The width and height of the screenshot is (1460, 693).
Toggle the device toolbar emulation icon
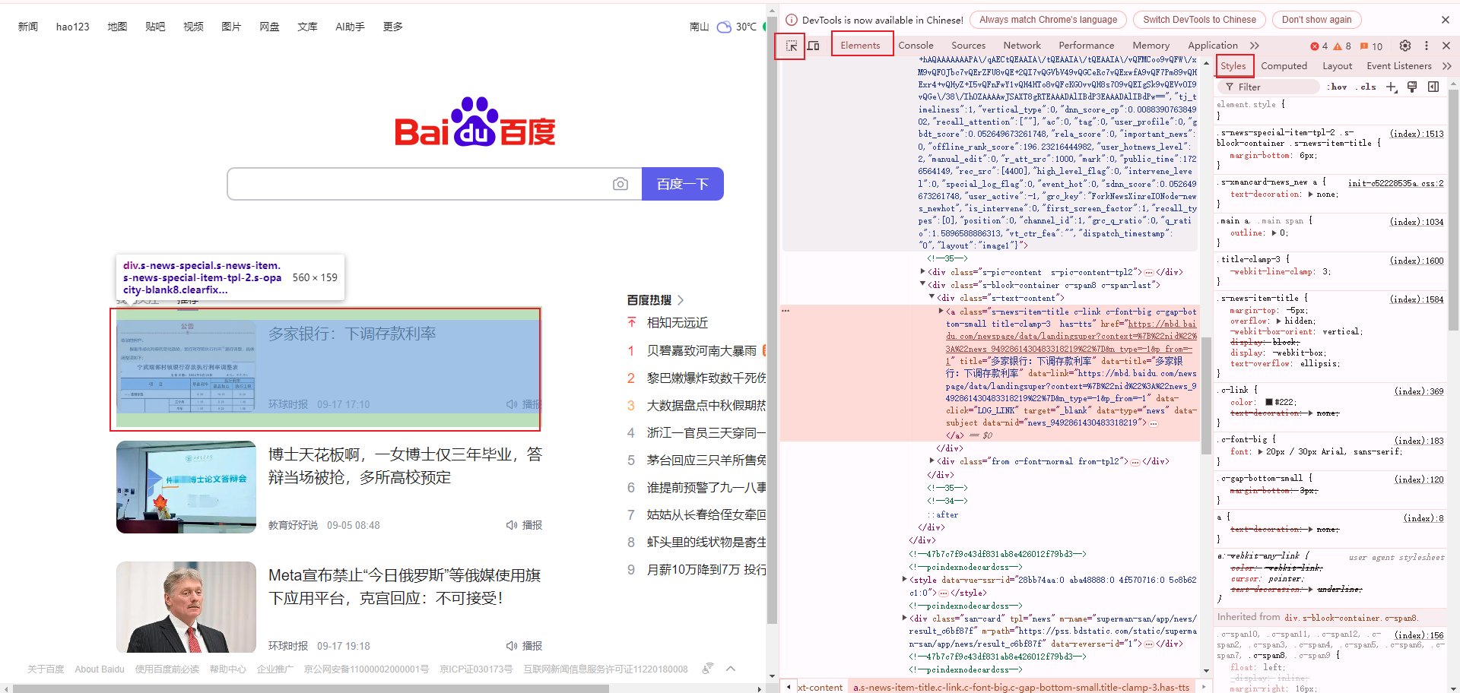tap(813, 46)
